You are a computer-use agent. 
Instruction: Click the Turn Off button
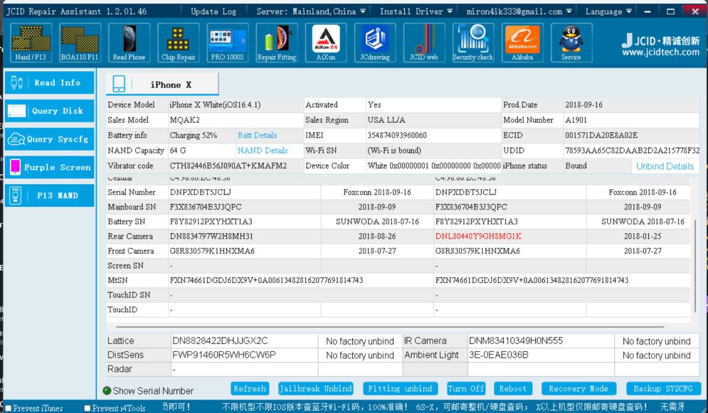pyautogui.click(x=466, y=389)
